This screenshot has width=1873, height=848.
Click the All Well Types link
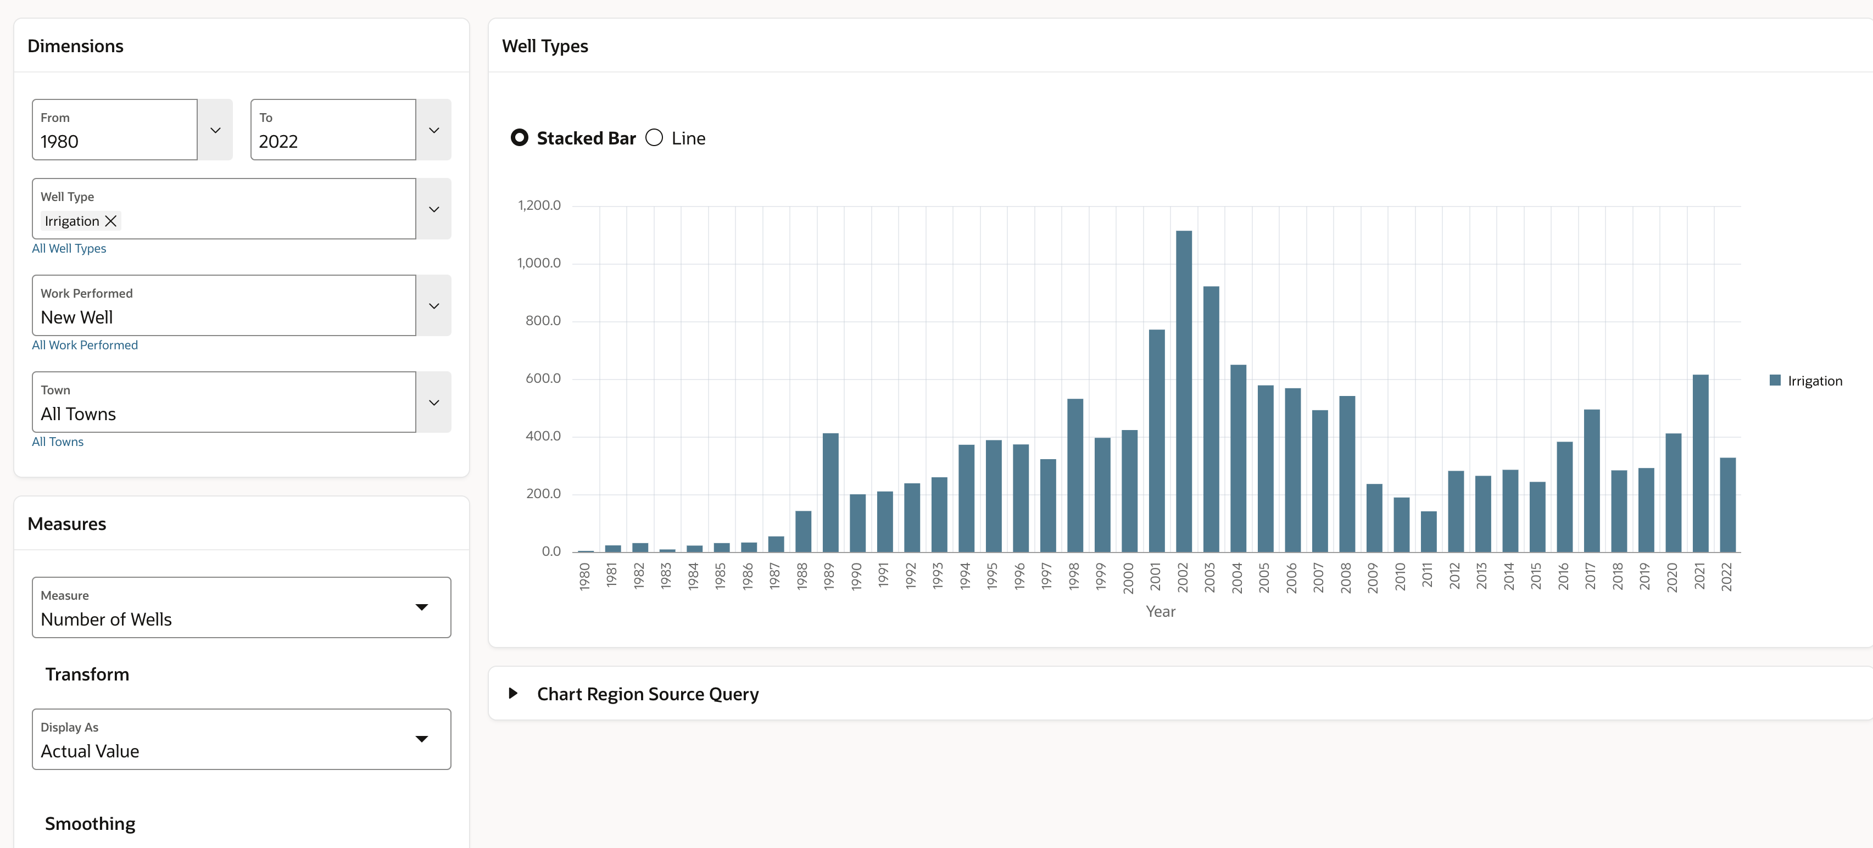point(69,249)
